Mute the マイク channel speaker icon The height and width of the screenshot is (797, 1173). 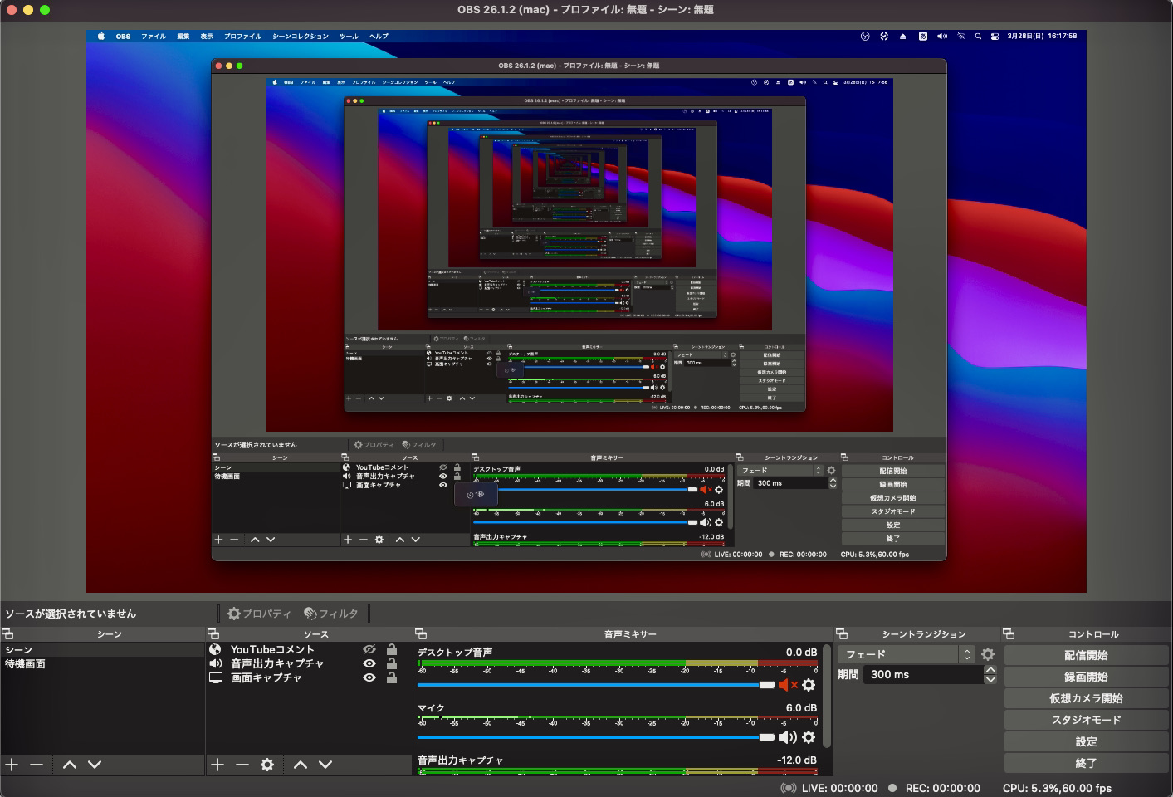(x=788, y=737)
